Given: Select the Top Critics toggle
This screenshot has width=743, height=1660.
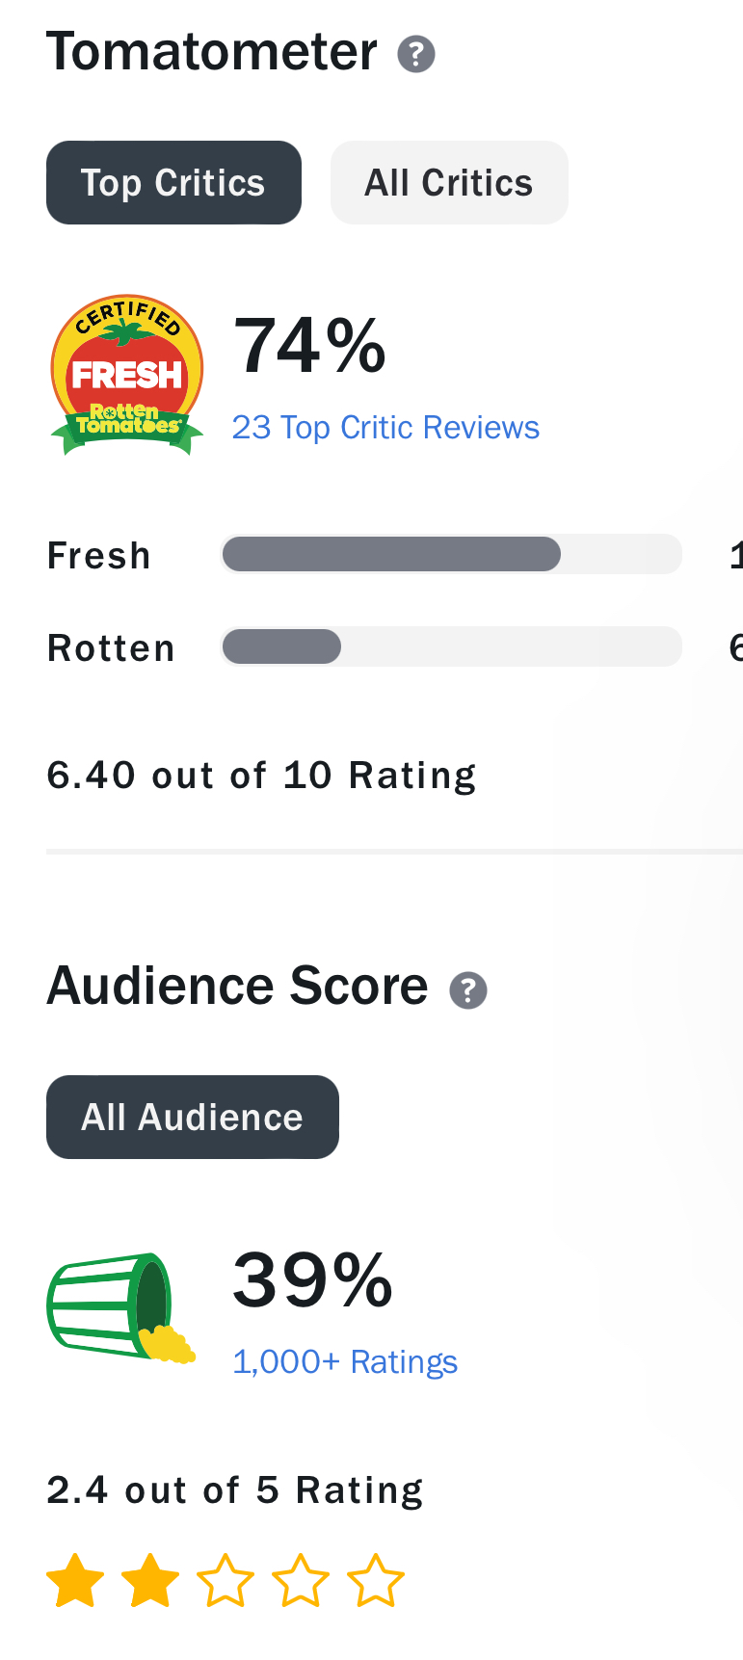Looking at the screenshot, I should coord(173,183).
